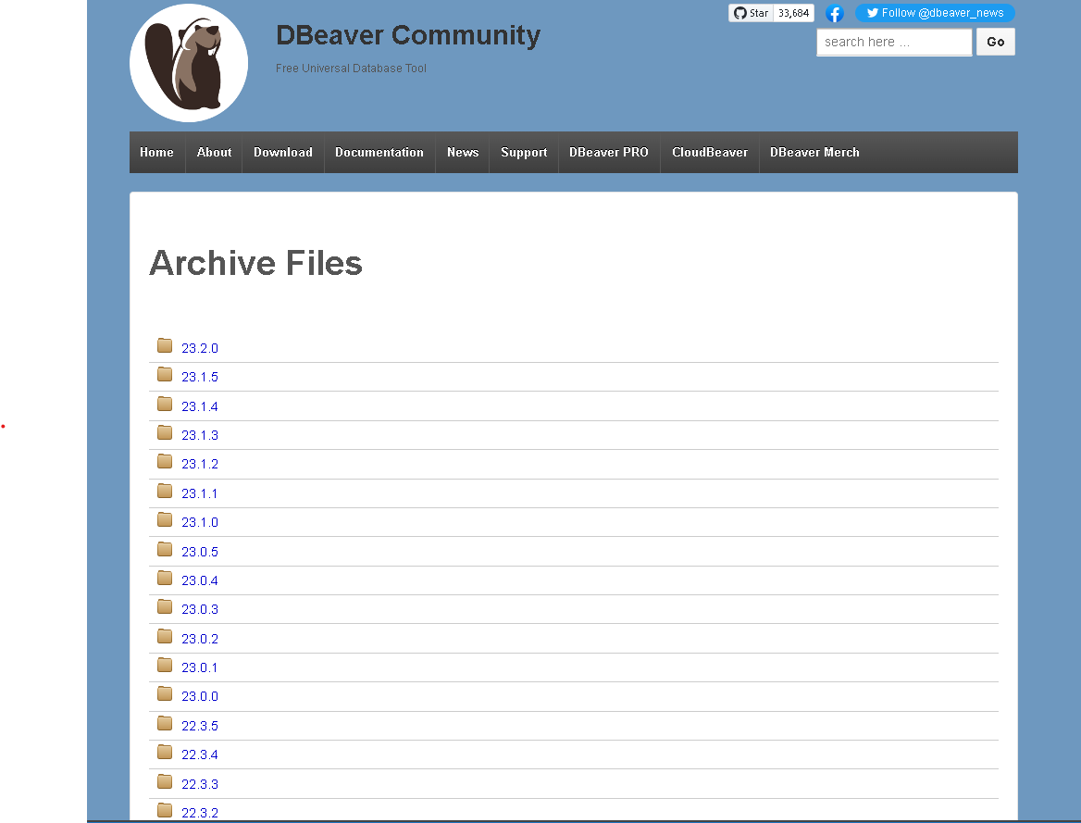This screenshot has width=1081, height=823.
Task: Open the 22.3.4 archive link
Action: (200, 754)
